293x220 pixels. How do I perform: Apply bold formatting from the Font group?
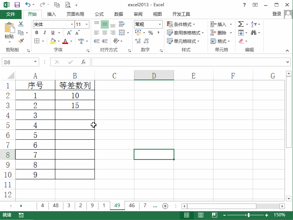click(x=36, y=33)
